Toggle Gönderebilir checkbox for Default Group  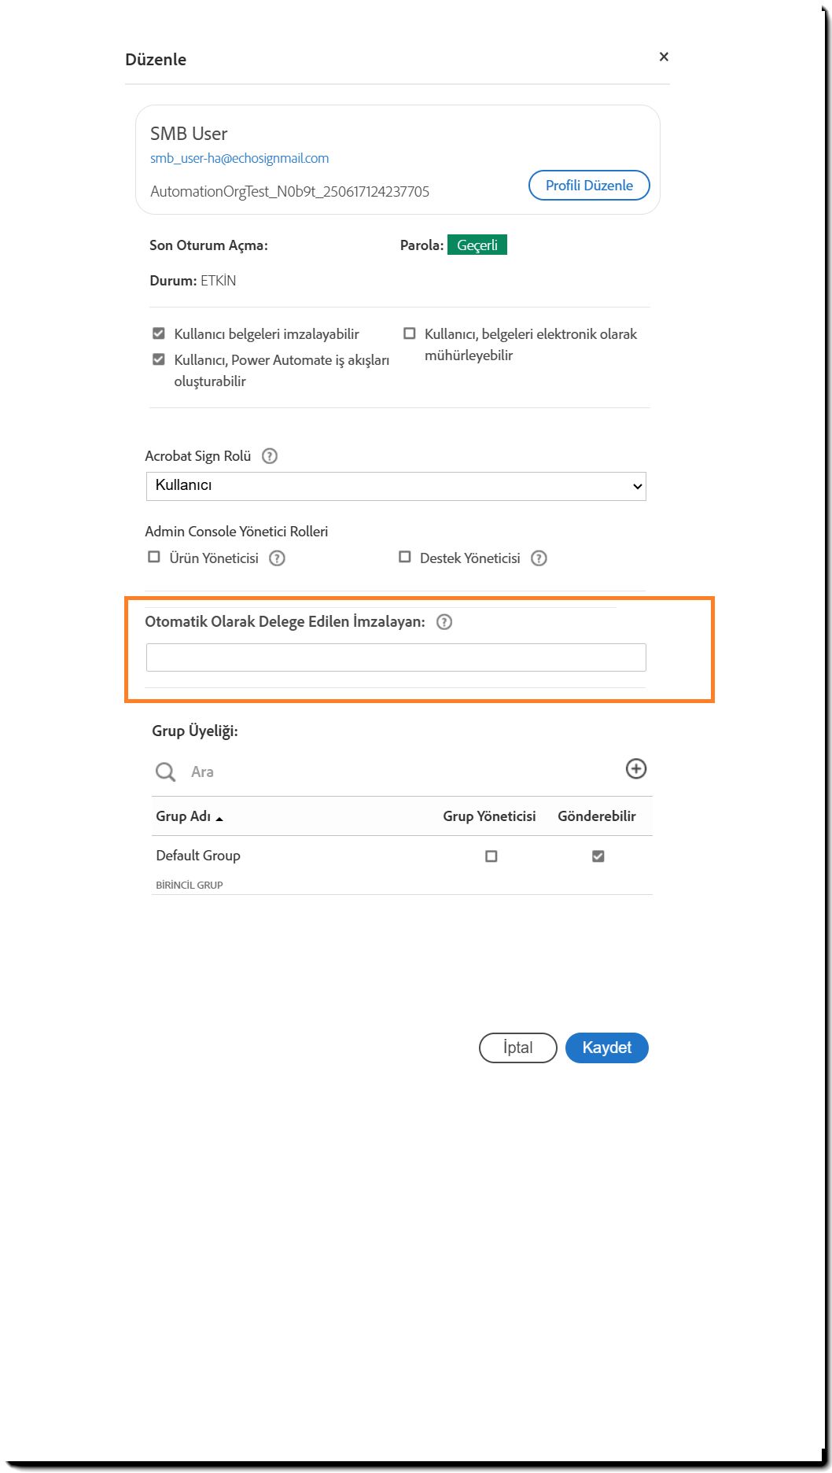(598, 856)
